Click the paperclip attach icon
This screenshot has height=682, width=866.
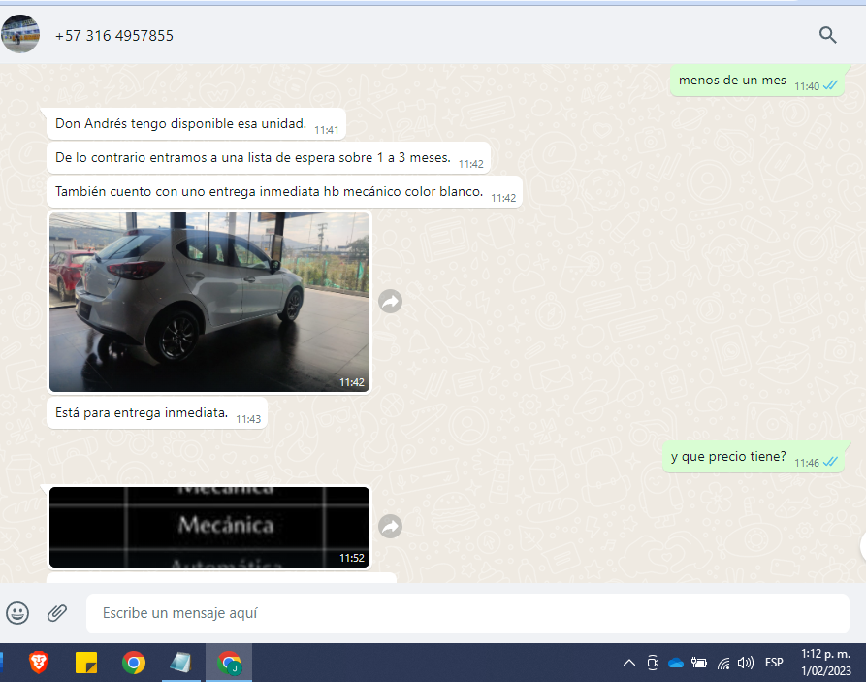coord(57,613)
